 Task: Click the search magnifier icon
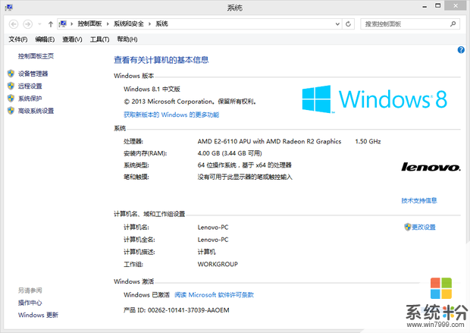[453, 24]
